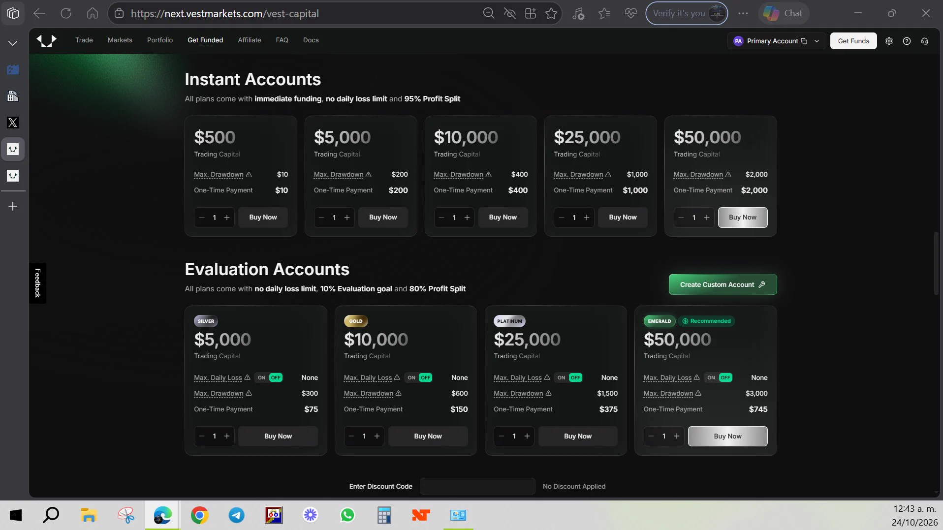Open browser more options menu

tap(743, 13)
